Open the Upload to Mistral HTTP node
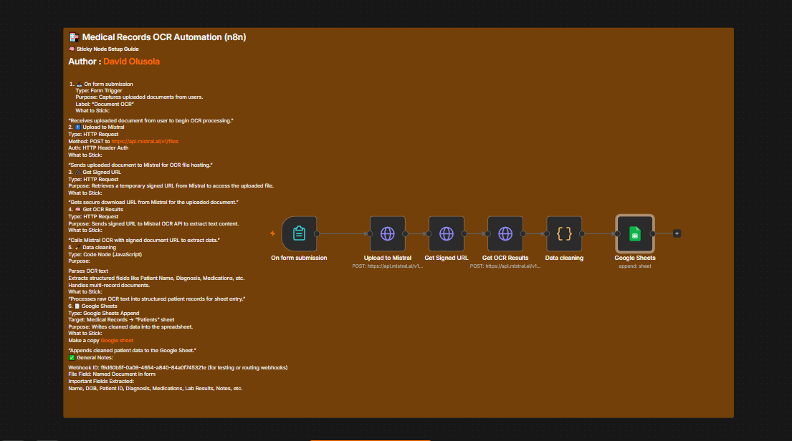 click(x=388, y=233)
